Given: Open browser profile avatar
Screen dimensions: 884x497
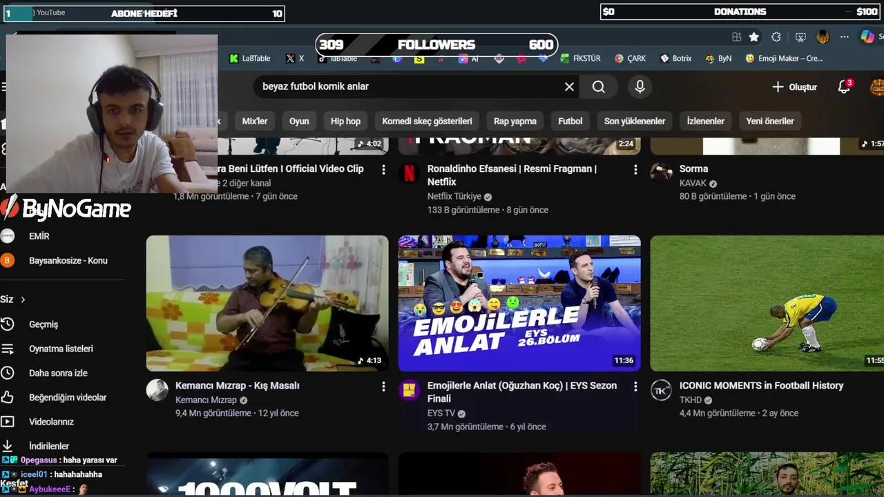Looking at the screenshot, I should (823, 37).
